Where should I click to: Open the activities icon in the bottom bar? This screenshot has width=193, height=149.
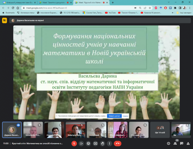[x=188, y=143]
